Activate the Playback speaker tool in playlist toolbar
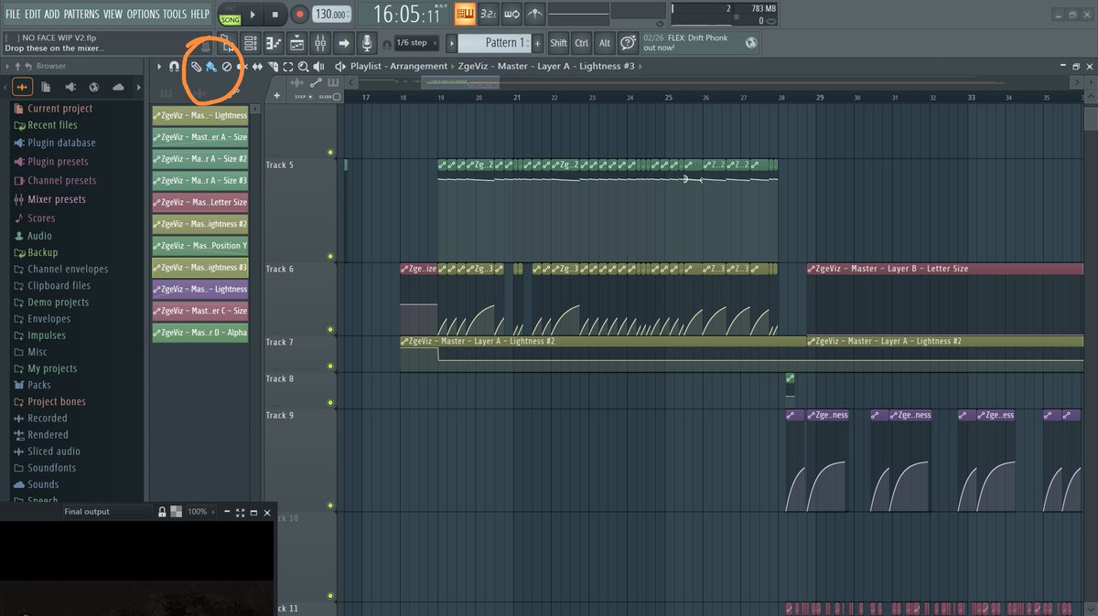 pos(319,67)
